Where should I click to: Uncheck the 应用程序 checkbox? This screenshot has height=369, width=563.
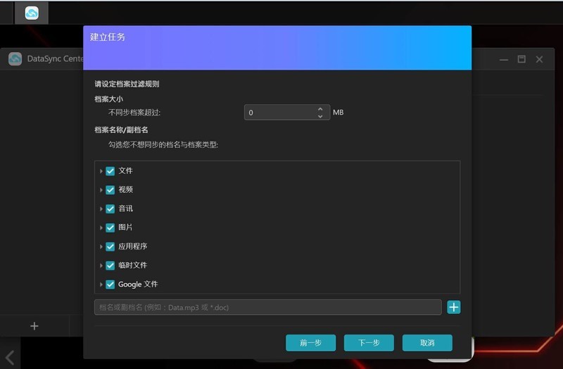110,246
